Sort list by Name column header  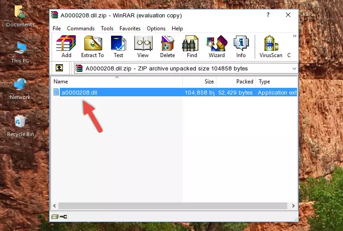pos(117,82)
